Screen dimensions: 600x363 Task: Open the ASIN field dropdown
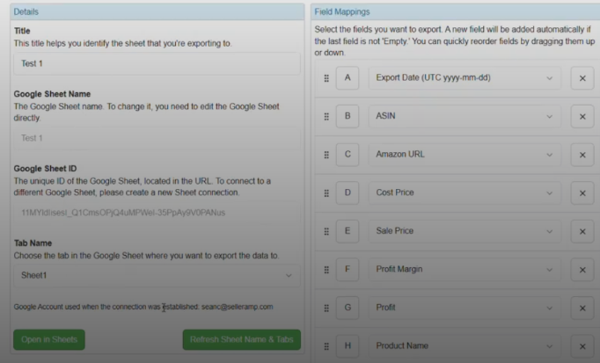[x=465, y=116]
